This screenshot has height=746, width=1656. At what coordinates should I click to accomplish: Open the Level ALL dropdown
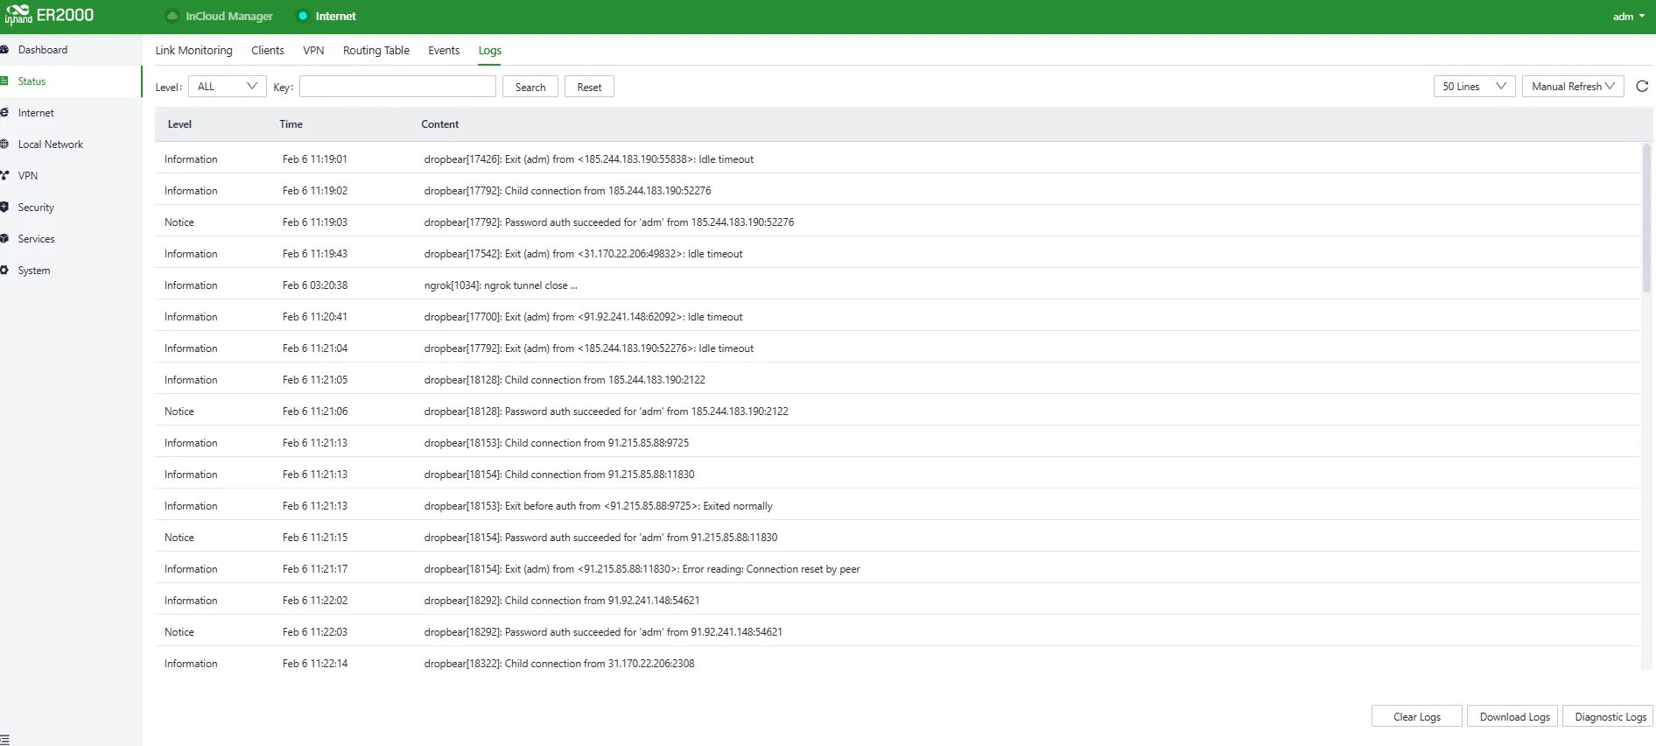point(228,87)
